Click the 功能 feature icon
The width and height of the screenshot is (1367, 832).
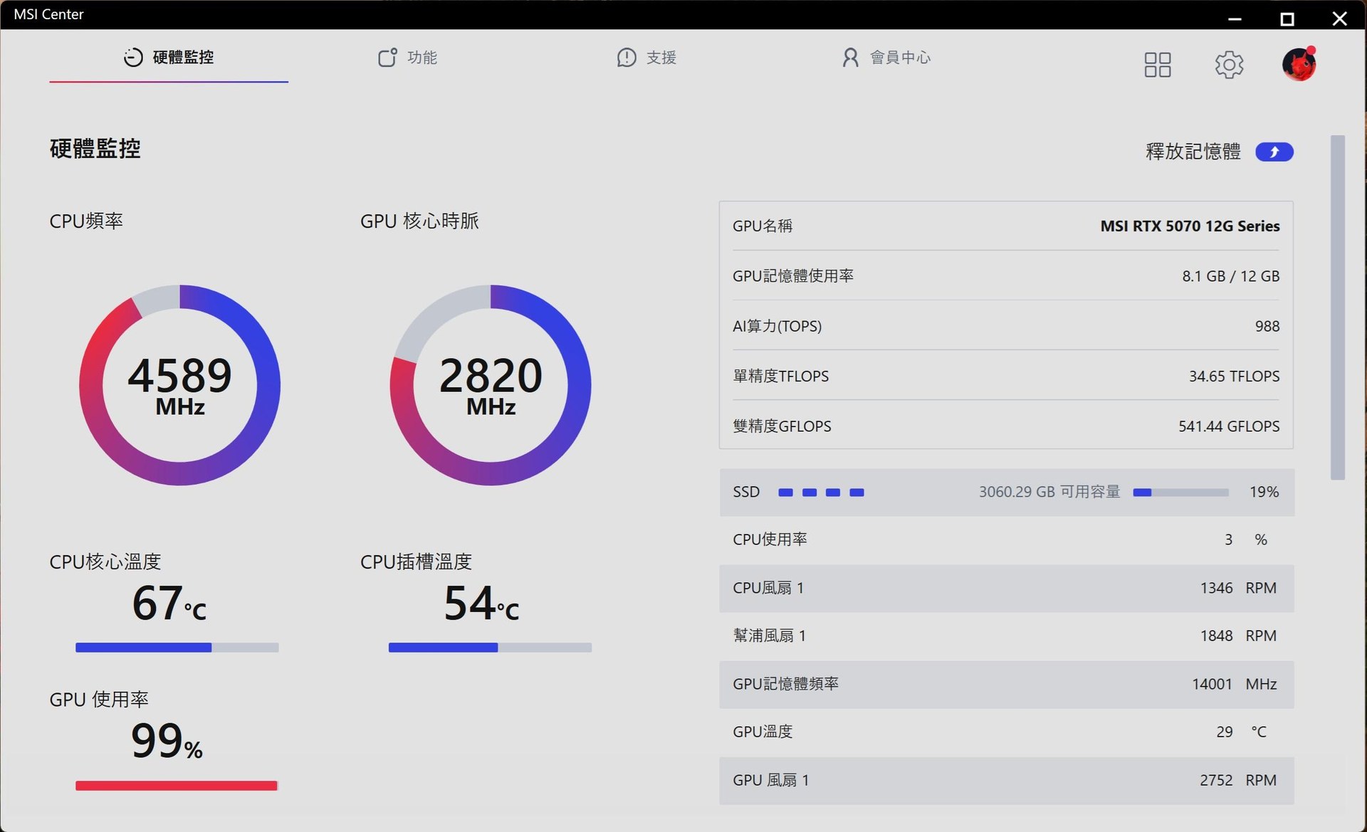tap(387, 58)
